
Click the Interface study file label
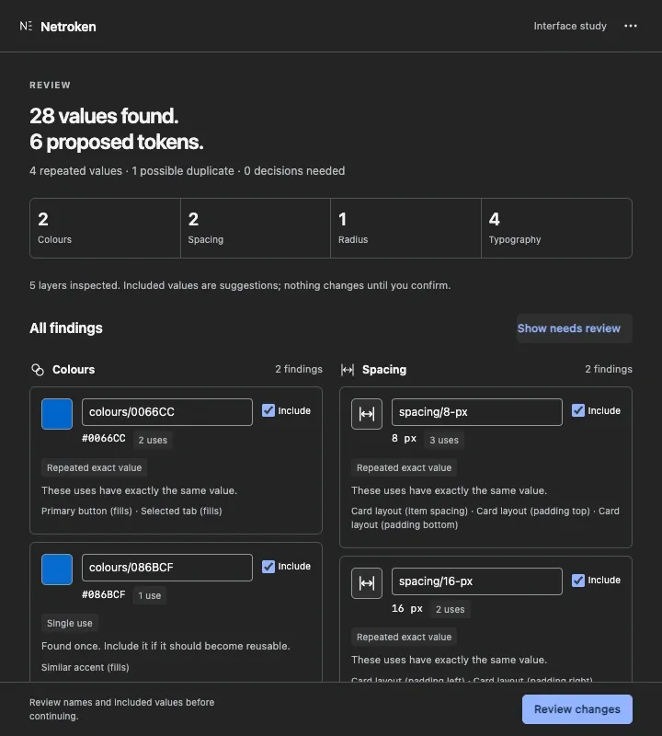570,26
